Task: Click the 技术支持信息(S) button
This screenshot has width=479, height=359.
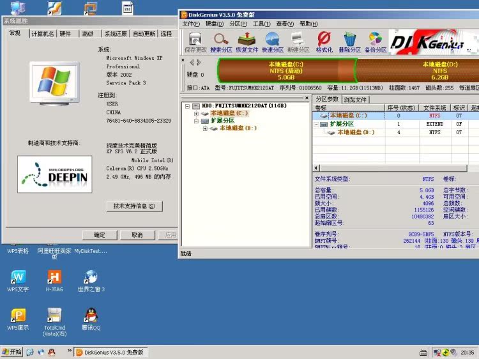Action: pyautogui.click(x=134, y=206)
